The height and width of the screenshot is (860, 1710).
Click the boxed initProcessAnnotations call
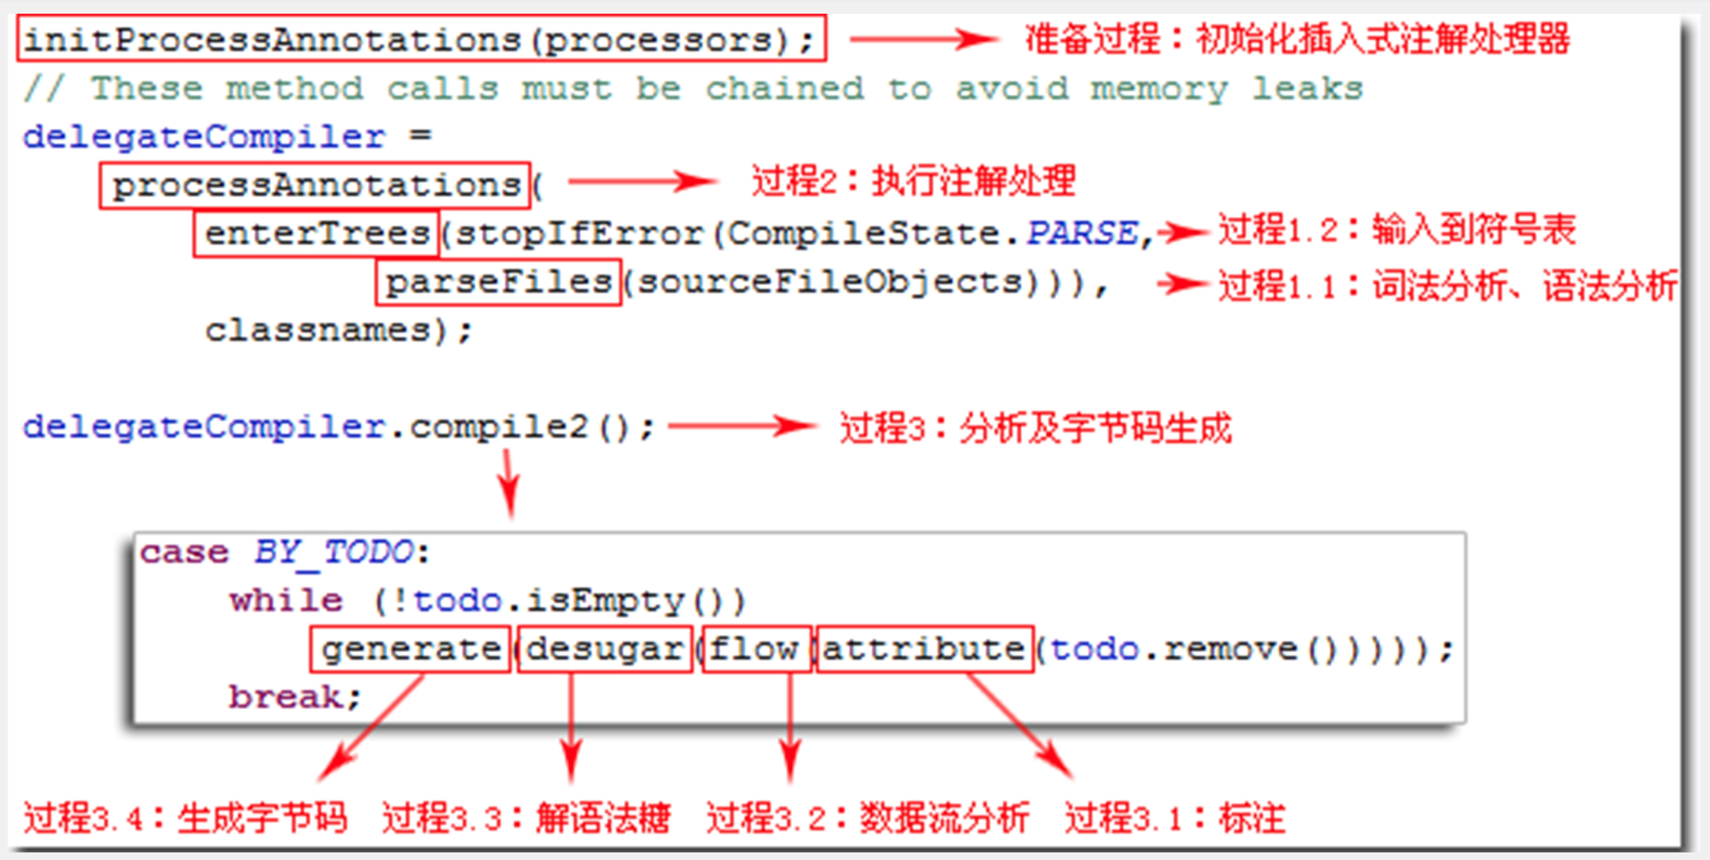[x=421, y=38]
